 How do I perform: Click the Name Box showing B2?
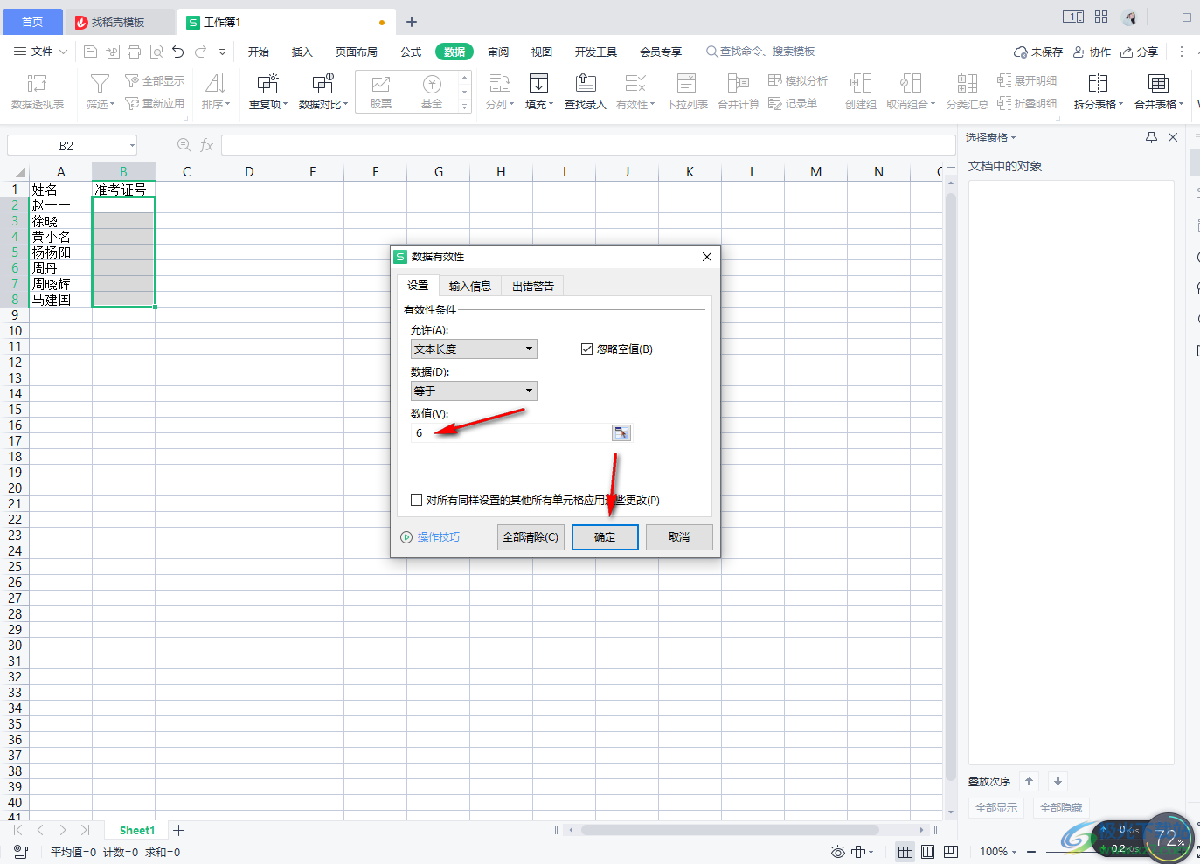click(73, 145)
